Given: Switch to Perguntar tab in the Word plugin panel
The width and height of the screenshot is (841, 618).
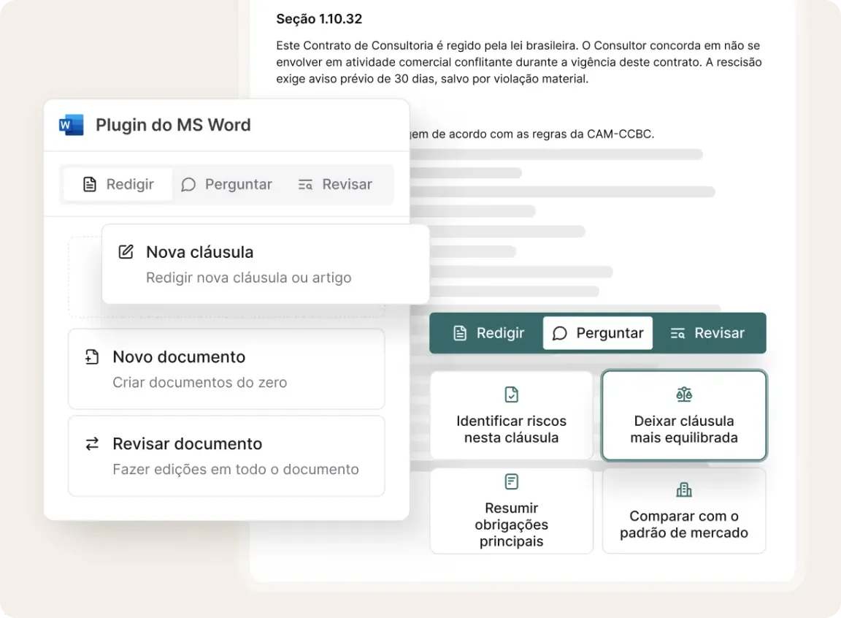Looking at the screenshot, I should point(227,185).
